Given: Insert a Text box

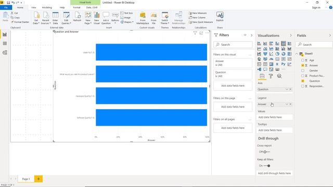Looking at the screenshot, I should pos(126,13).
